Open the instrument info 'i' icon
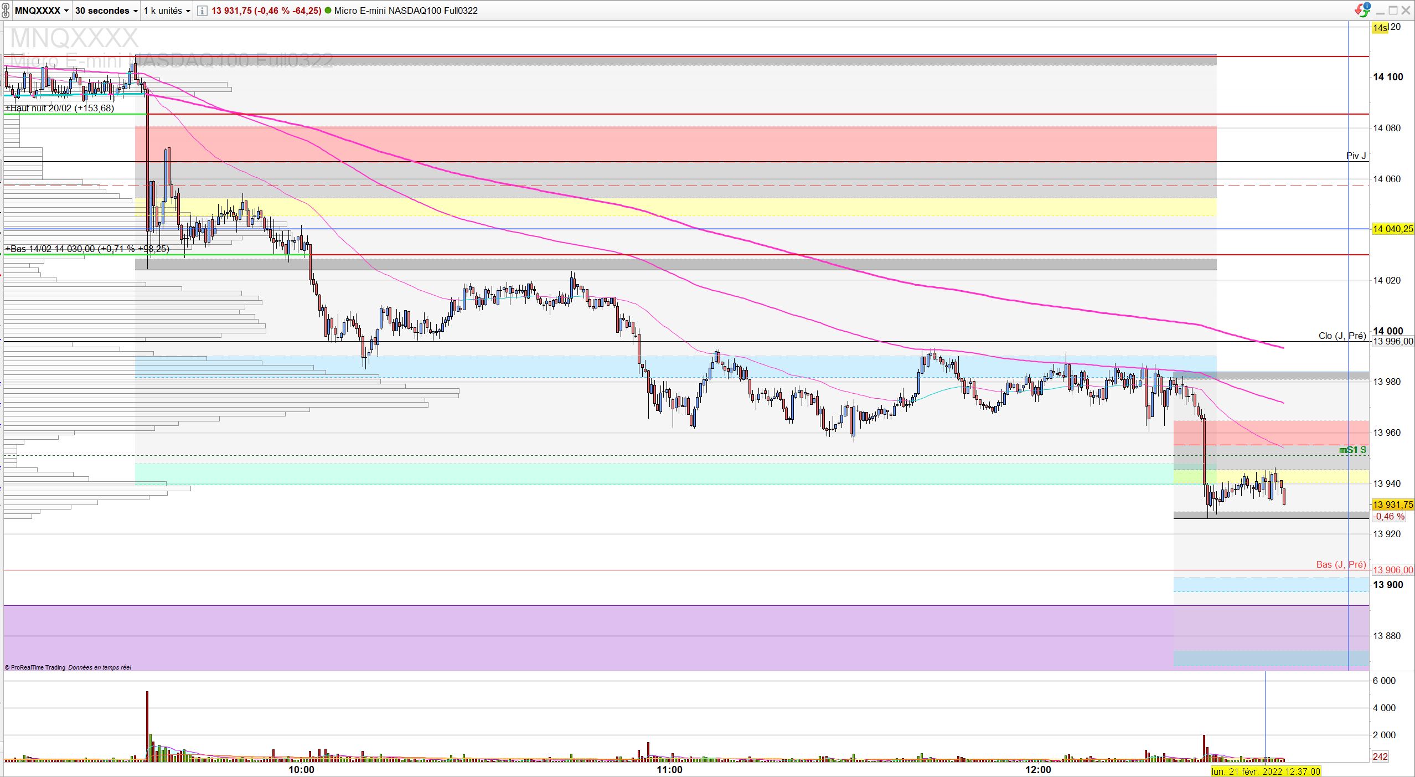Viewport: 1415px width, 777px height. coord(202,11)
